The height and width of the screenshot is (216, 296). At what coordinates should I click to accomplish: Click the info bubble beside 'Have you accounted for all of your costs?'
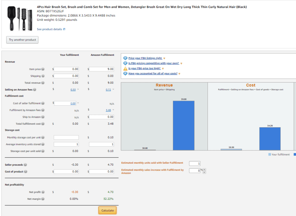125,73
